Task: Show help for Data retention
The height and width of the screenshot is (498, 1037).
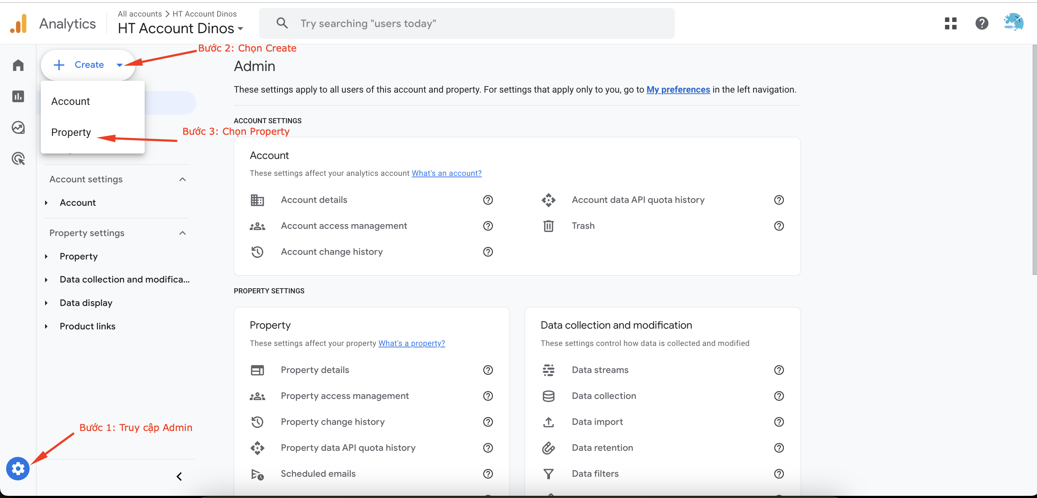Action: tap(779, 448)
